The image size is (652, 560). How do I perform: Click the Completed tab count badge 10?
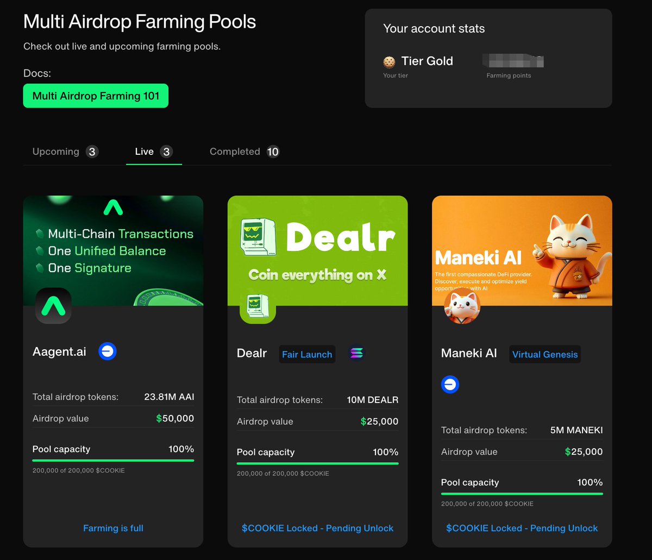pos(273,152)
